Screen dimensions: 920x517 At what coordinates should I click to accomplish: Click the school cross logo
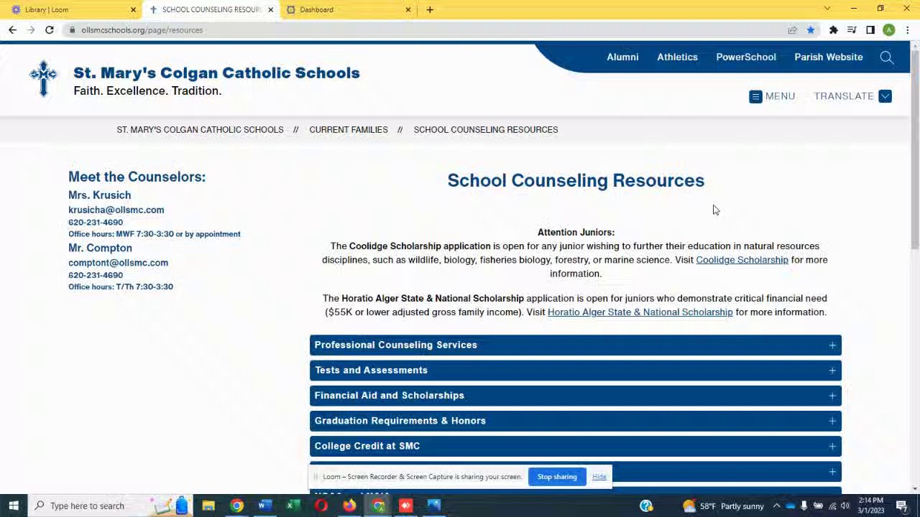coord(43,78)
